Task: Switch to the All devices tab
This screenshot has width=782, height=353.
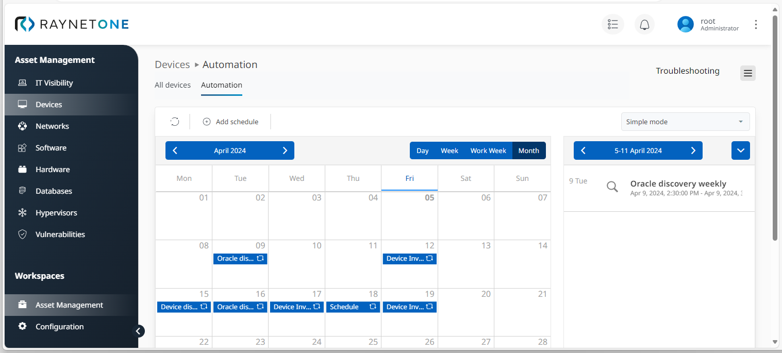Action: 173,85
